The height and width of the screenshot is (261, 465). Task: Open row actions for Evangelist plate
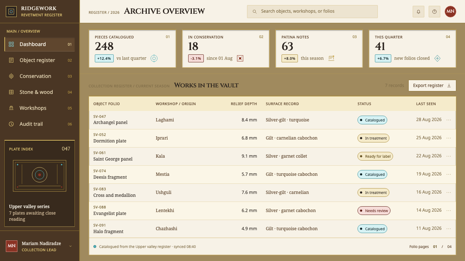pyautogui.click(x=449, y=211)
